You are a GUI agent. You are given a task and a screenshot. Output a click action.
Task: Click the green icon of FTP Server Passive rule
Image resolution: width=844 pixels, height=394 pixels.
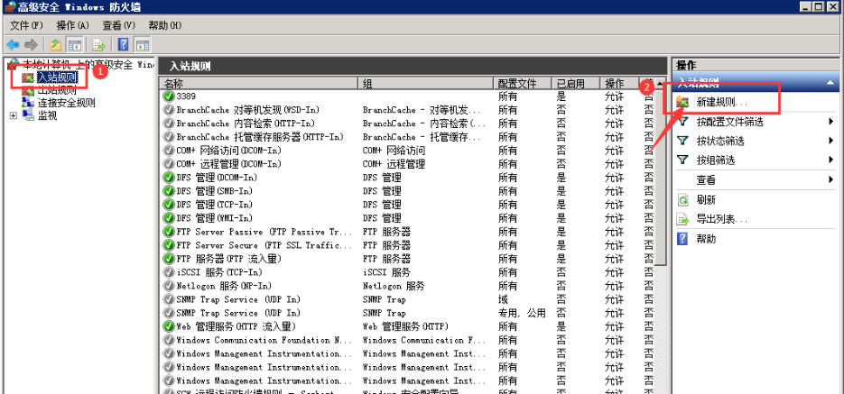click(x=169, y=232)
